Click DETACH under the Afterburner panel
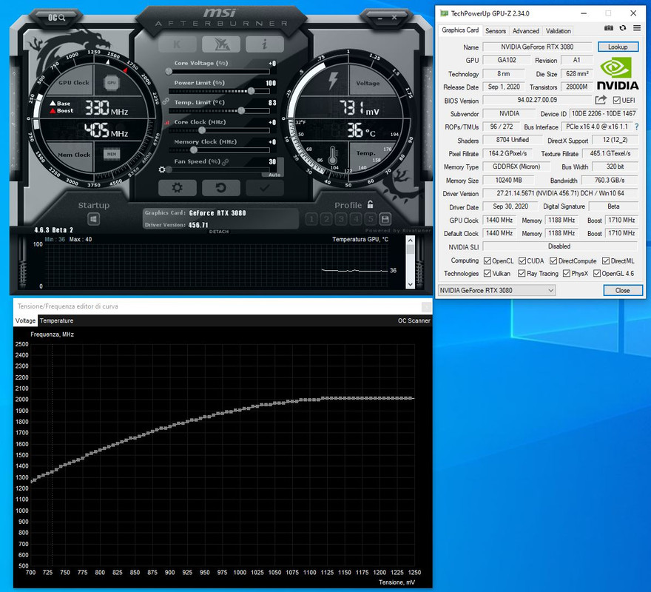Screen dimensions: 651x592 (219, 232)
